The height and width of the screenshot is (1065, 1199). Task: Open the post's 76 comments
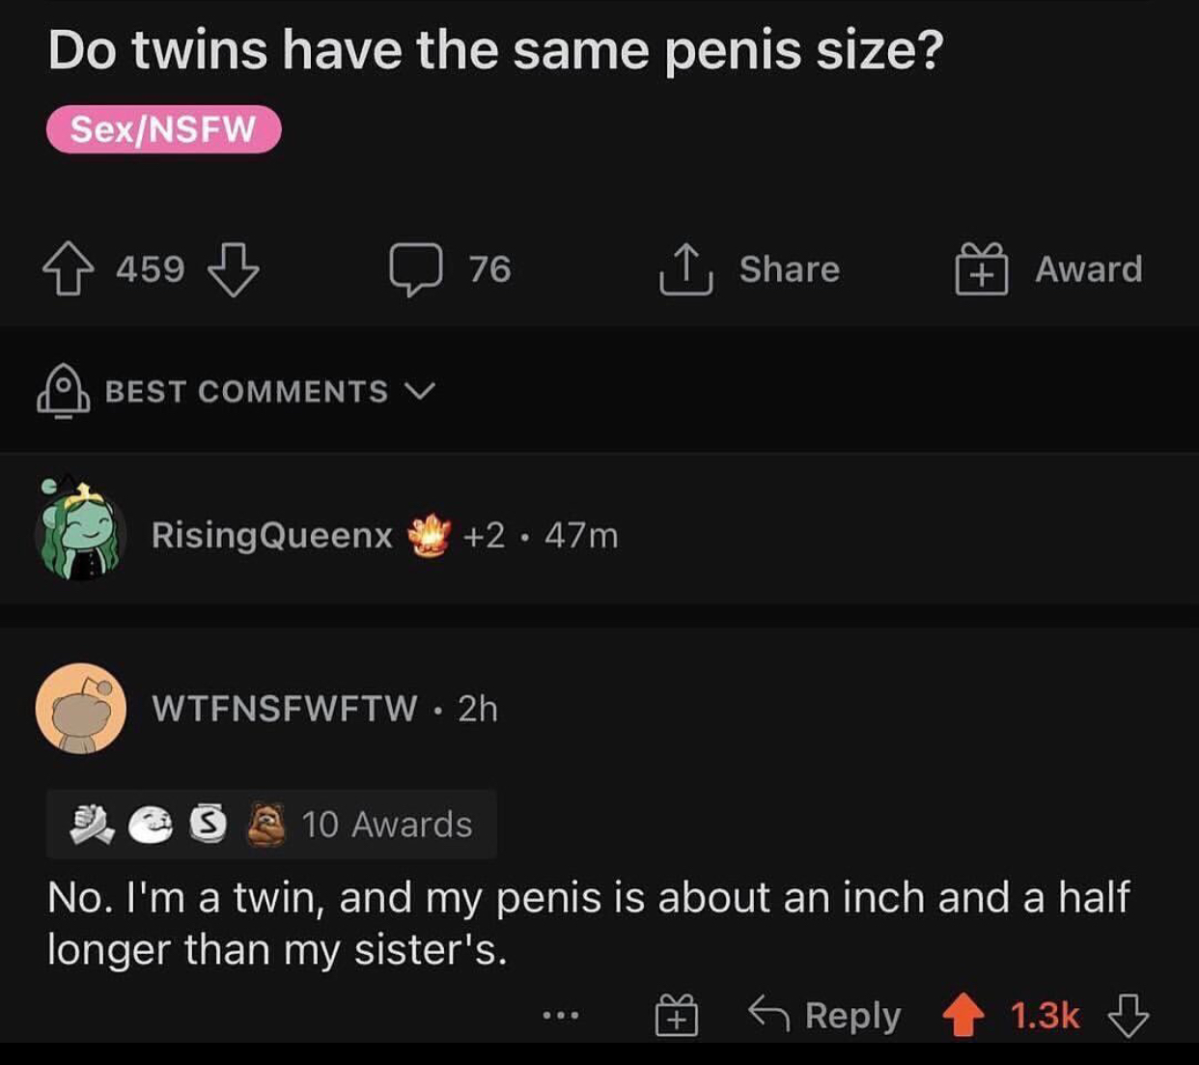(x=417, y=269)
